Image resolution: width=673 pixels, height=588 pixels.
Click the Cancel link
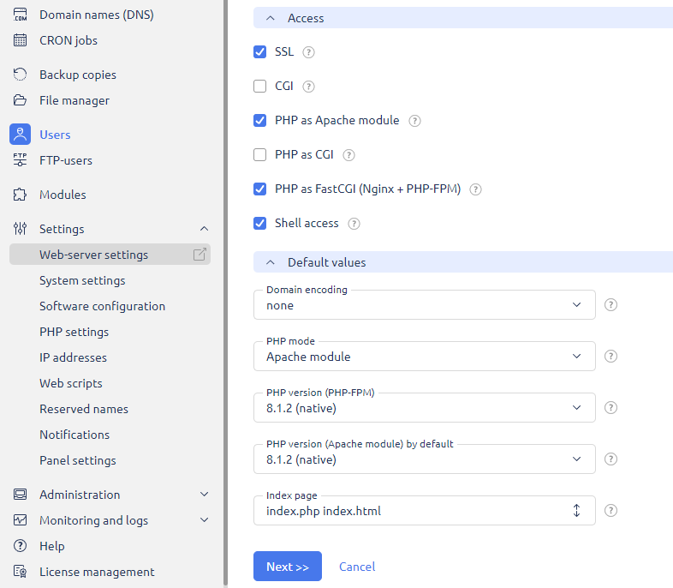[357, 567]
